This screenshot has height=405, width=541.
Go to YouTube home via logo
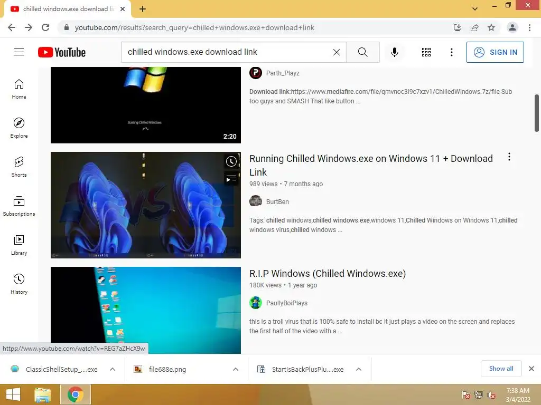[62, 52]
